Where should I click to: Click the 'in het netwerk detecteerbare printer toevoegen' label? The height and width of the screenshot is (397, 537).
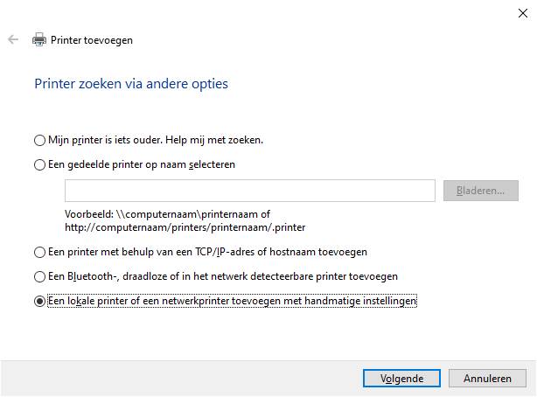click(289, 276)
